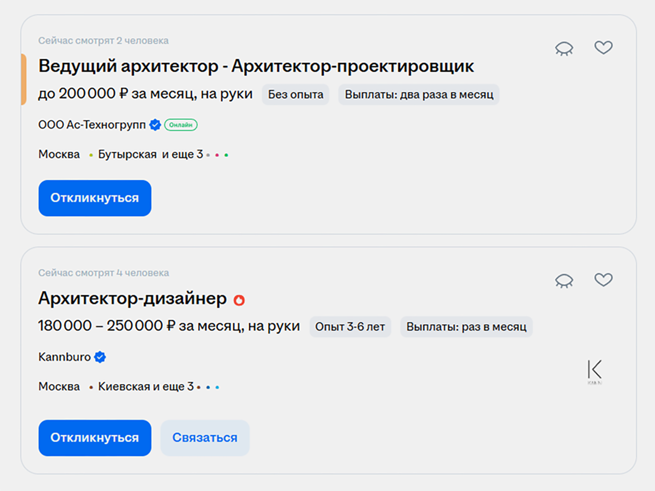Open the Kannburo logo thumbnail
The height and width of the screenshot is (491, 655).
coord(595,371)
